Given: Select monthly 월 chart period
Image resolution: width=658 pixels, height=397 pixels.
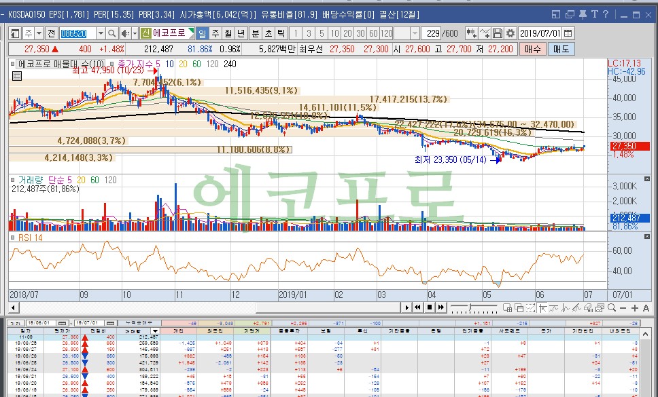Looking at the screenshot, I should (228, 33).
